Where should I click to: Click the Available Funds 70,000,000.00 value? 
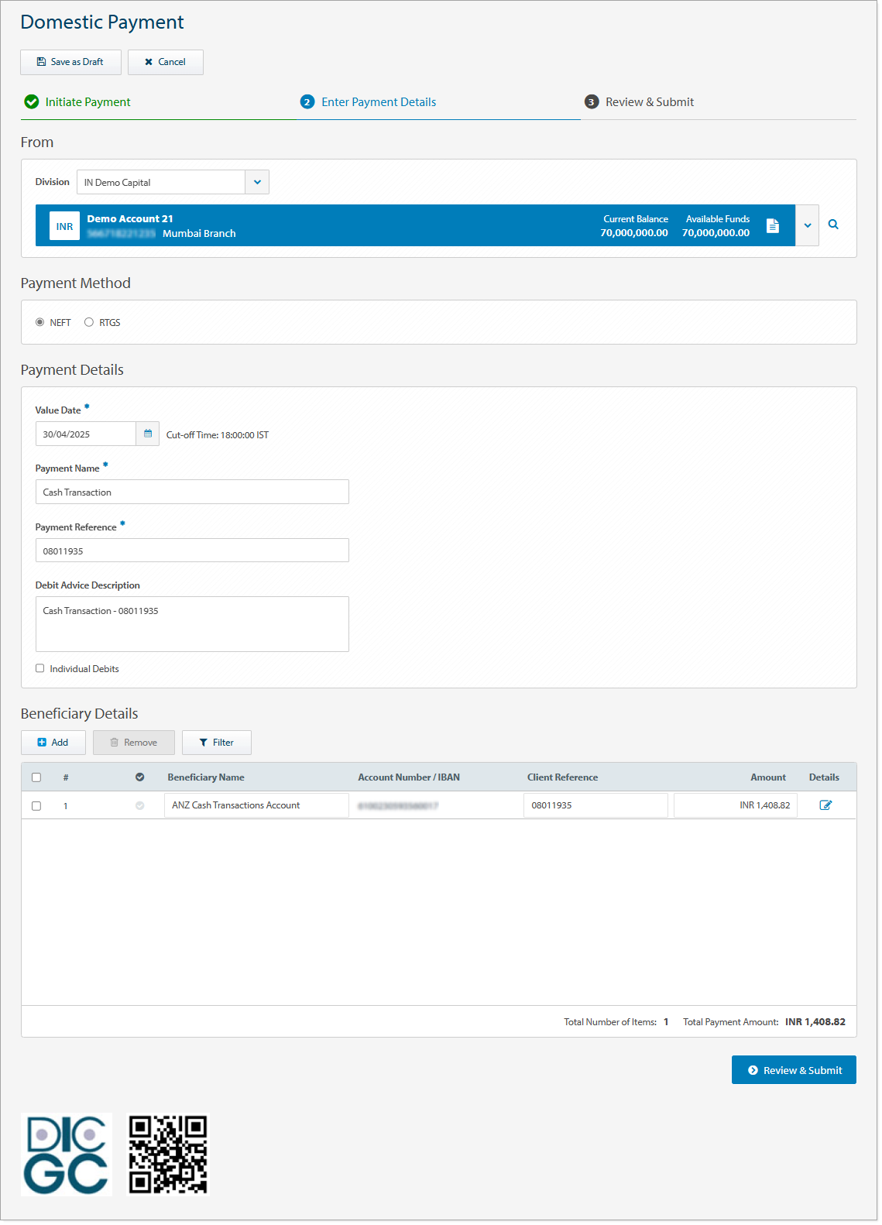coord(716,233)
